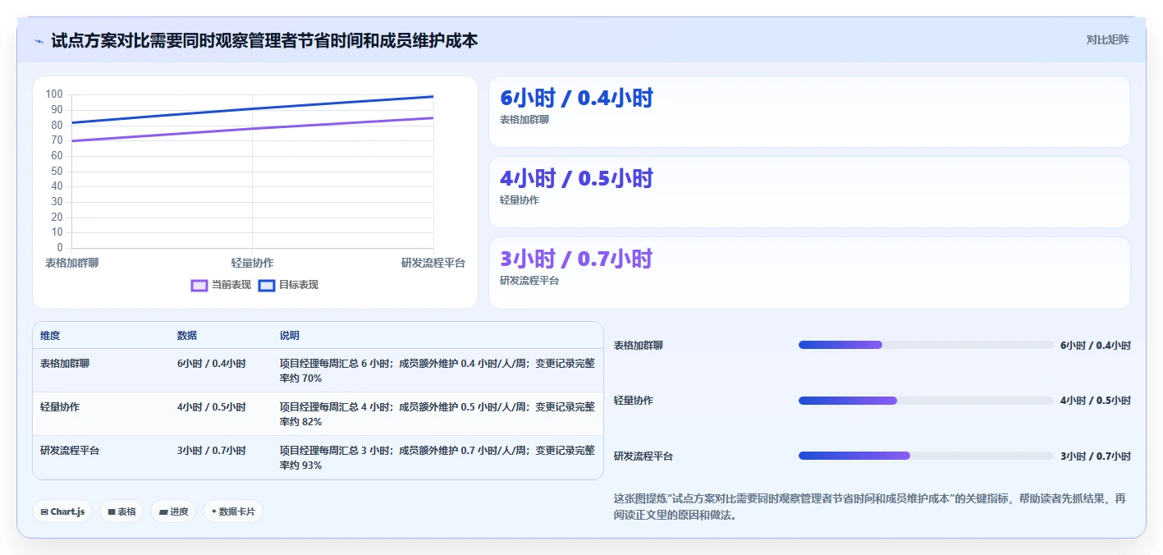Click the star icon in 数据卡片 chip
This screenshot has width=1163, height=555.
[214, 511]
